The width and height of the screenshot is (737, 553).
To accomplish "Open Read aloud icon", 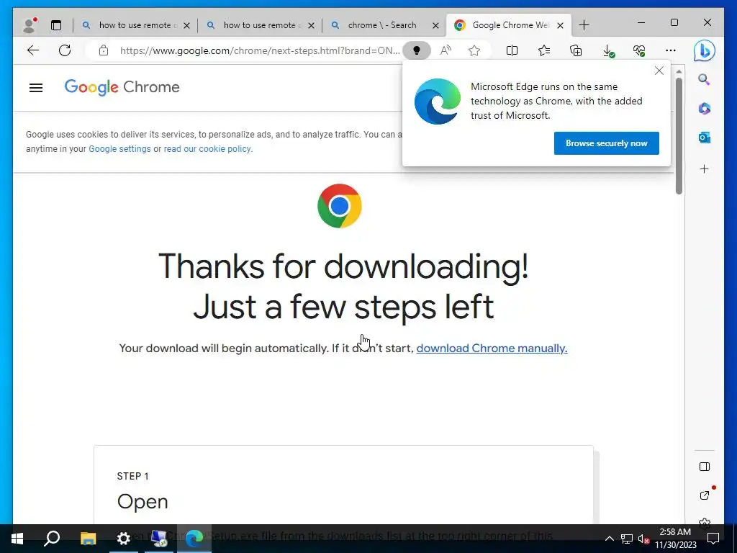I will pos(446,50).
